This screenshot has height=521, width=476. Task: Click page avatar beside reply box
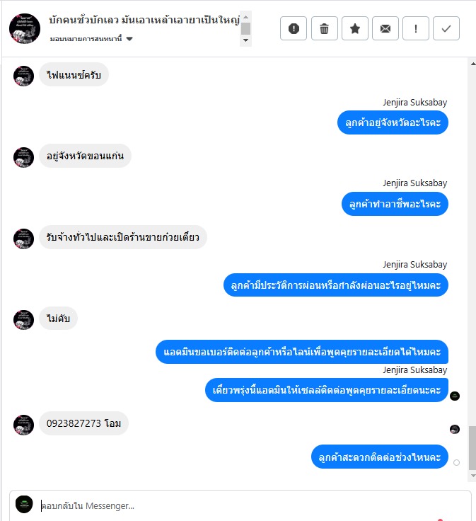pyautogui.click(x=24, y=505)
